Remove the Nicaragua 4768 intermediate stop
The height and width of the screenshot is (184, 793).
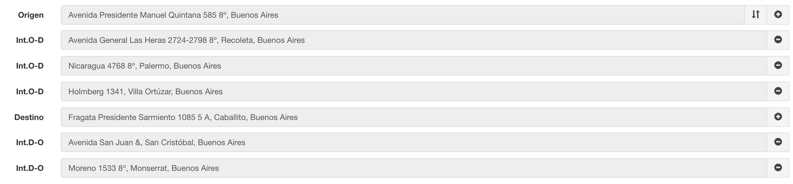pos(778,65)
